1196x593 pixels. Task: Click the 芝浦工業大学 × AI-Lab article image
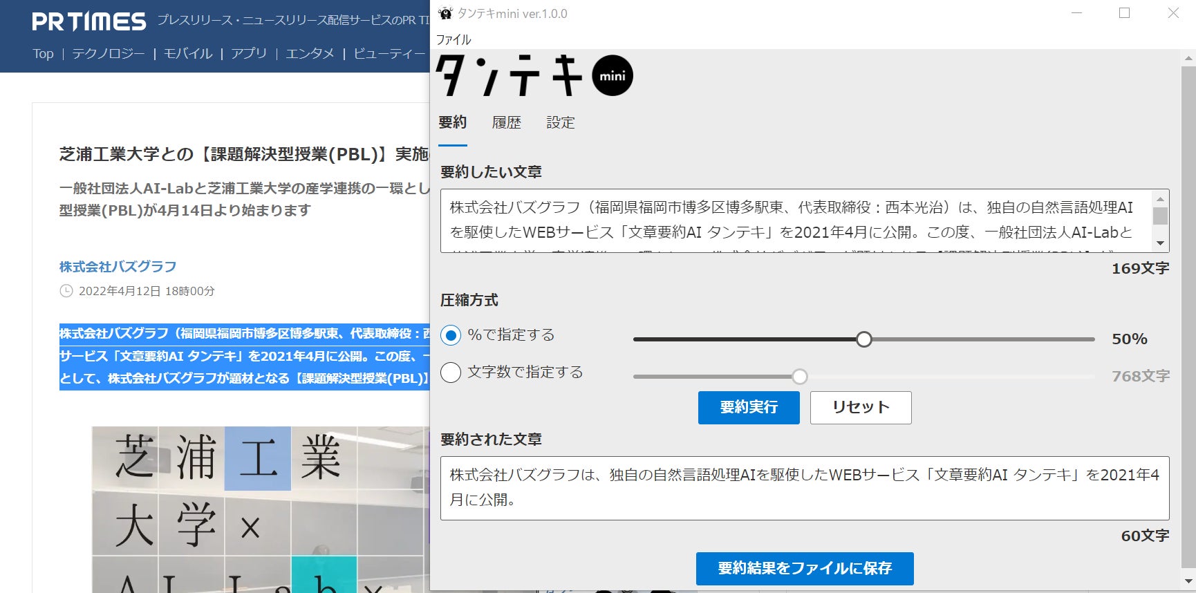click(261, 509)
